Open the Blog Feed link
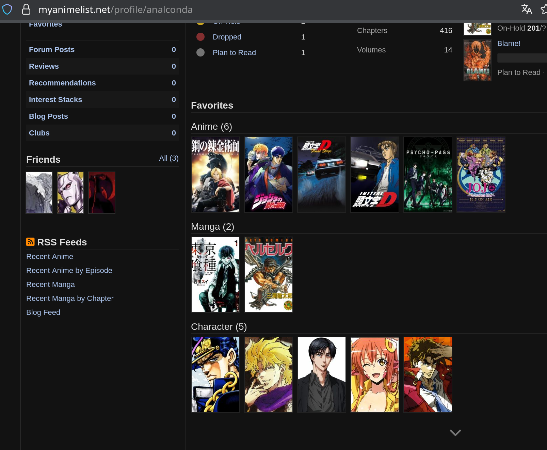This screenshot has width=547, height=450. coord(43,312)
